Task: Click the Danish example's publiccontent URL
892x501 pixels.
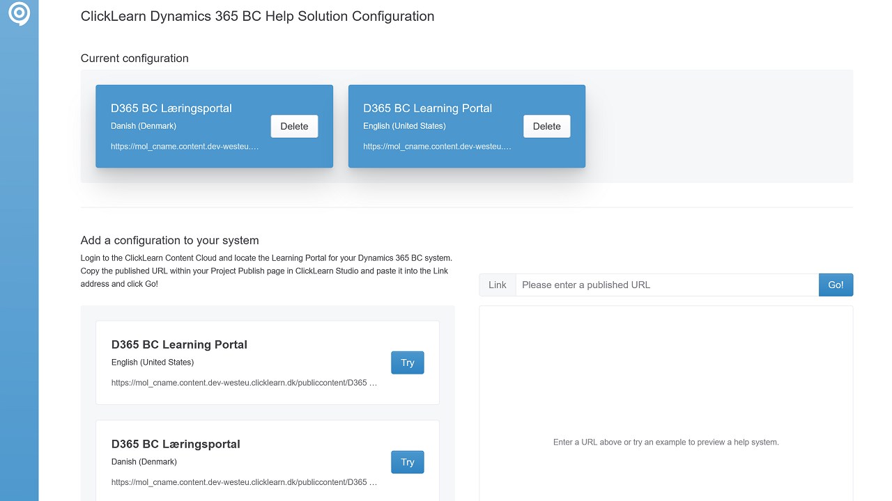Action: (x=244, y=482)
